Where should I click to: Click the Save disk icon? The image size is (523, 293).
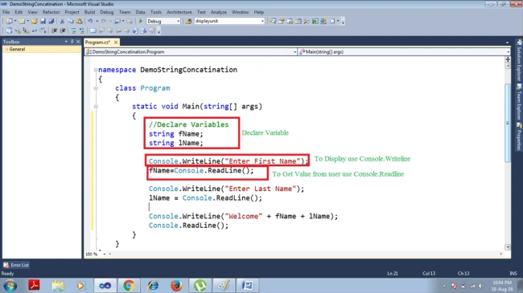[x=43, y=21]
